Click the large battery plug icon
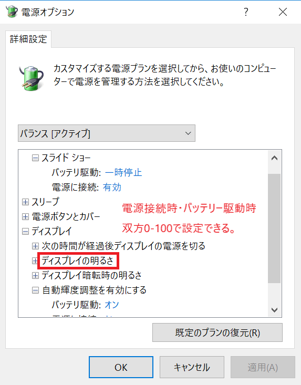 pos(32,78)
